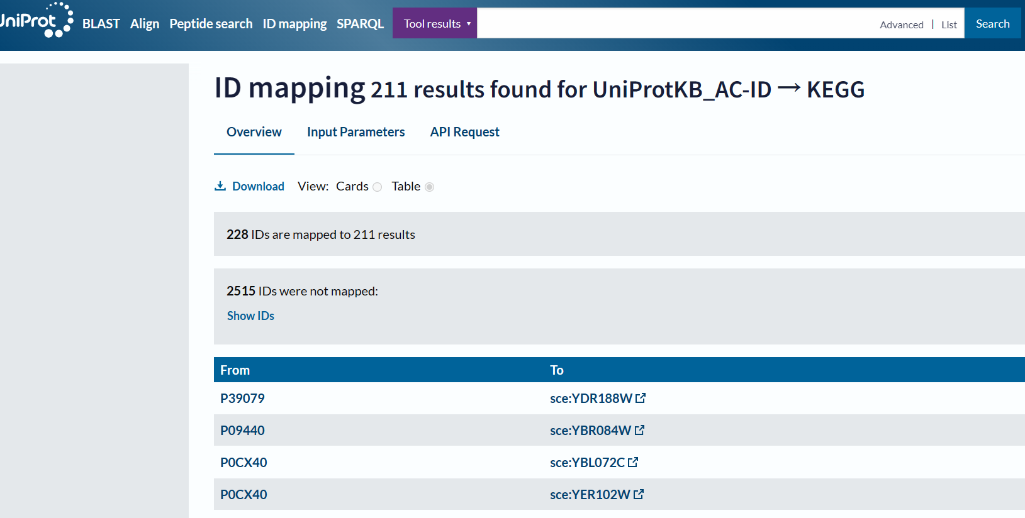This screenshot has height=518, width=1025.
Task: Switch to the Input Parameters tab
Action: pos(356,132)
